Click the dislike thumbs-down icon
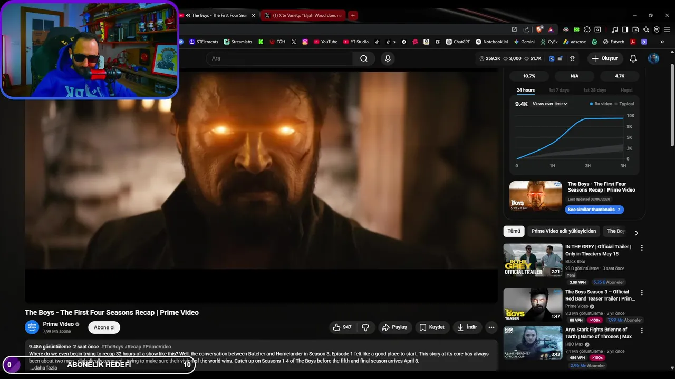Viewport: 675px width, 379px height. point(365,327)
